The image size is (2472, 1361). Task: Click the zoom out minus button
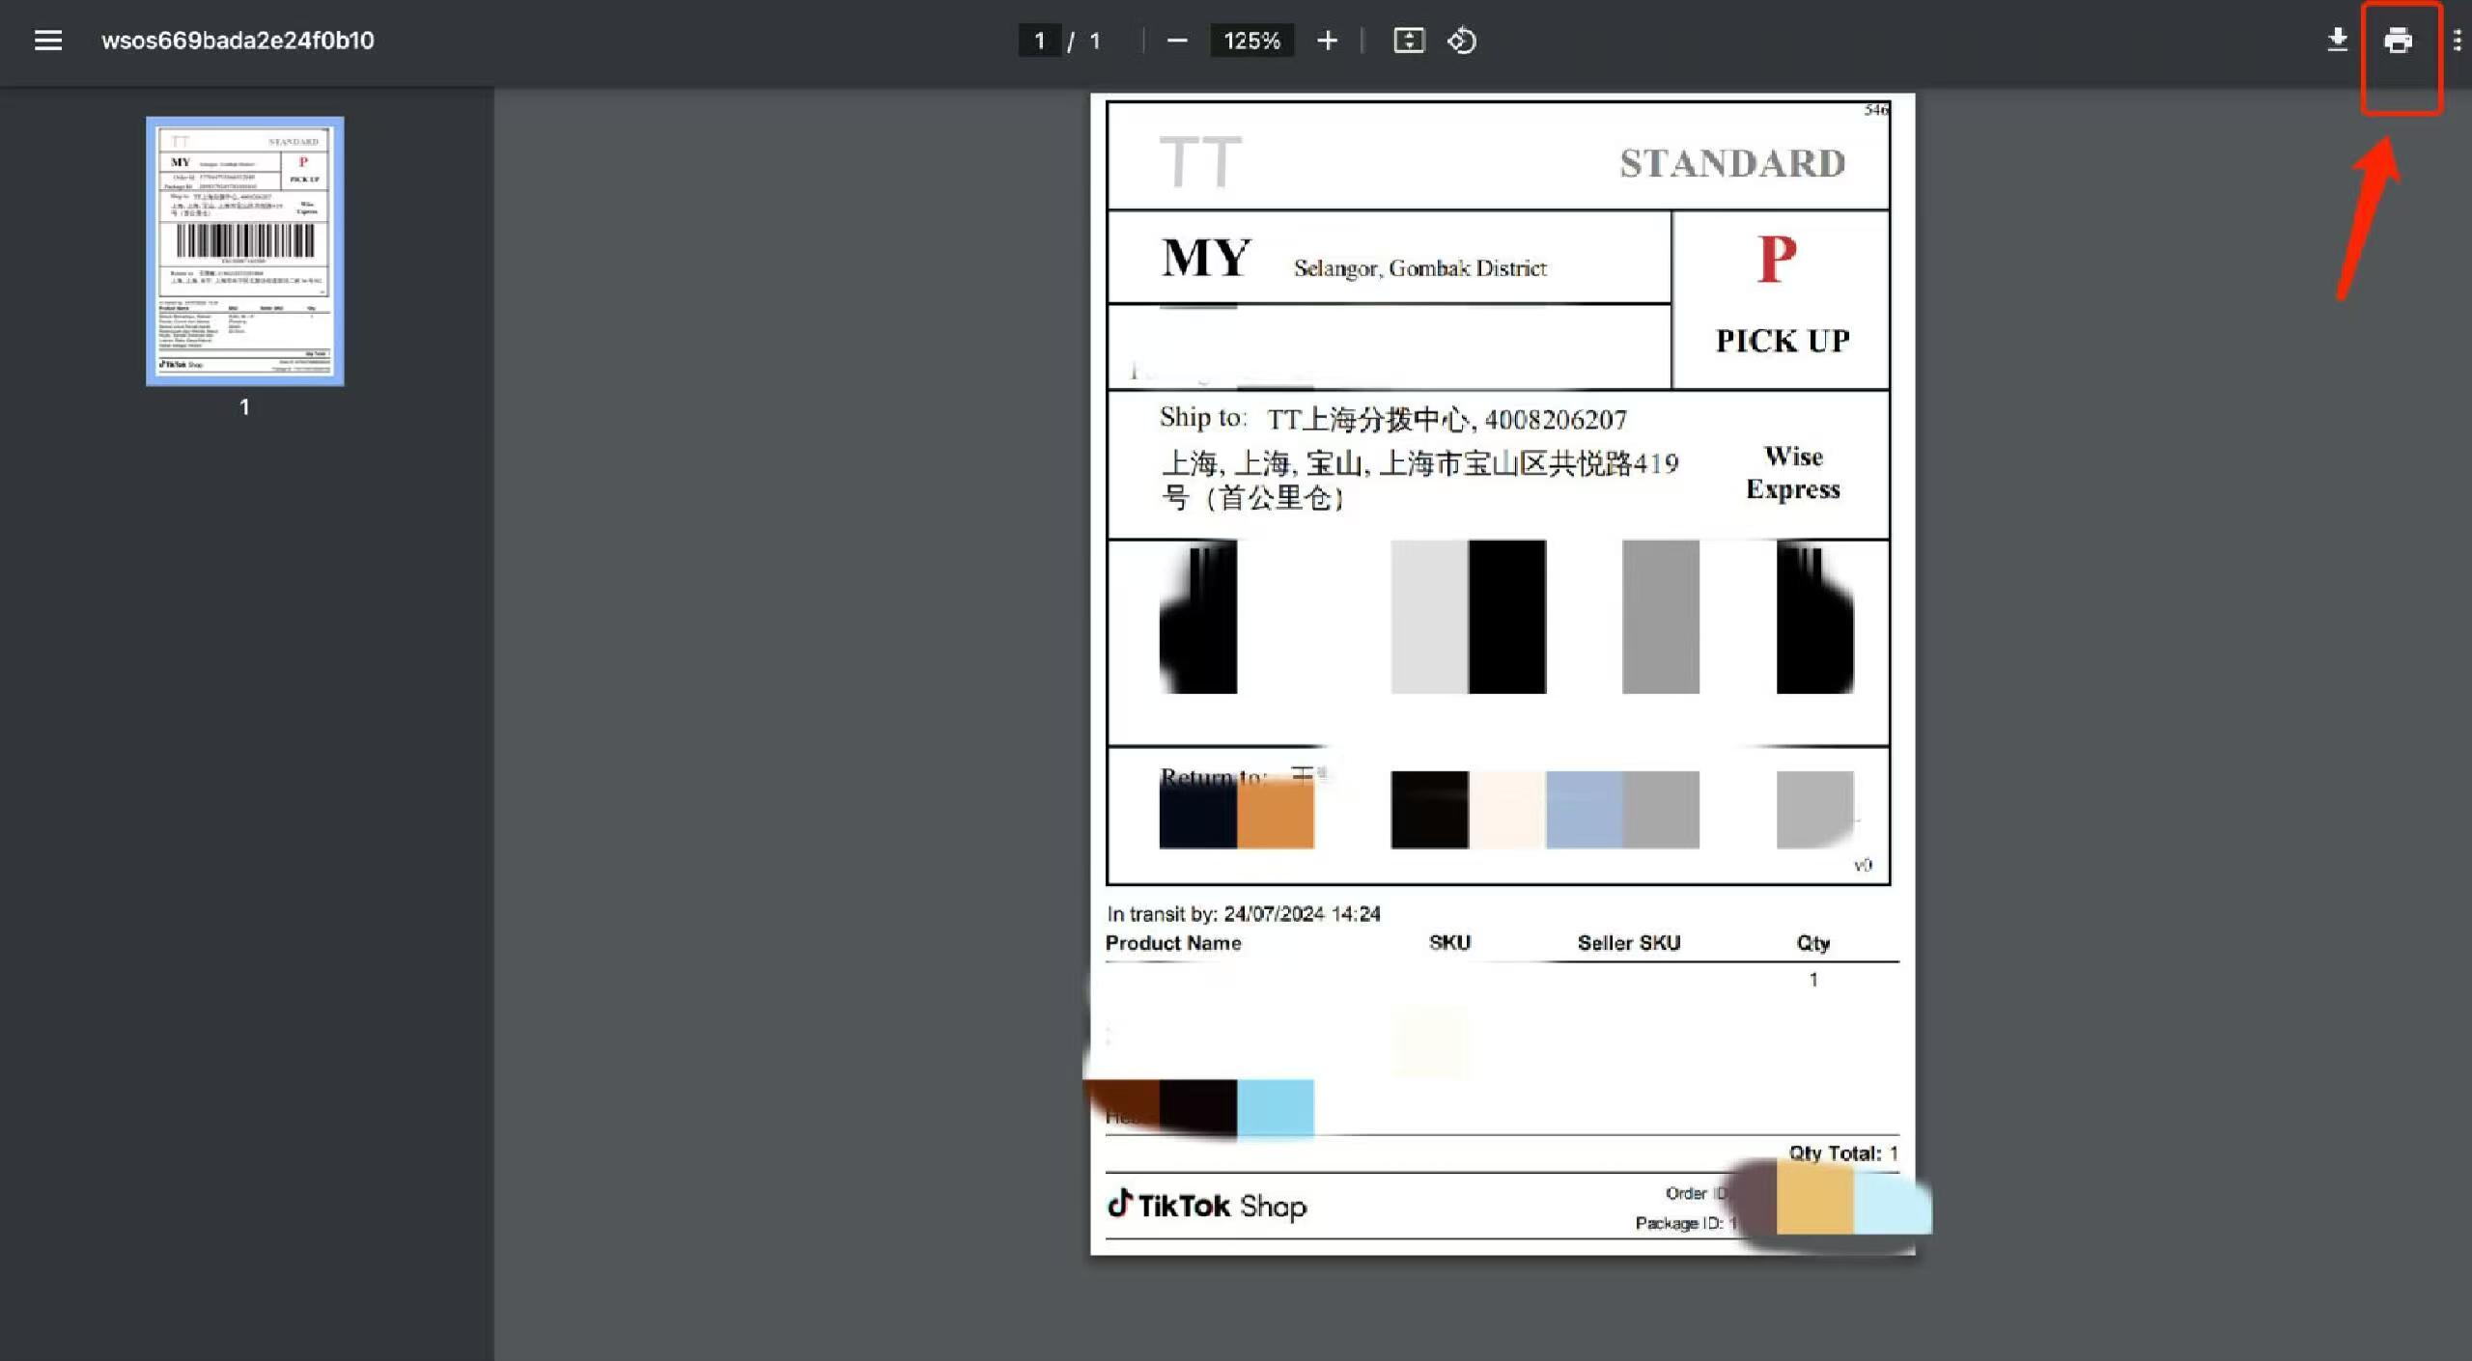tap(1176, 41)
